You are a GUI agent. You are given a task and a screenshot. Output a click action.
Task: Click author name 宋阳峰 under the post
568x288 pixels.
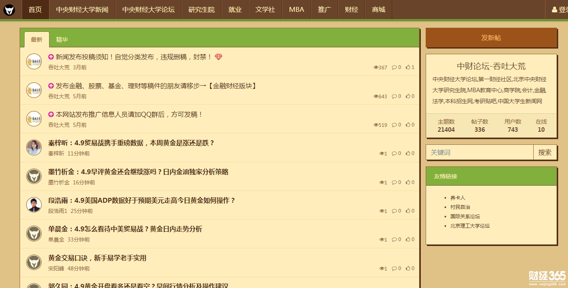pyautogui.click(x=56, y=268)
